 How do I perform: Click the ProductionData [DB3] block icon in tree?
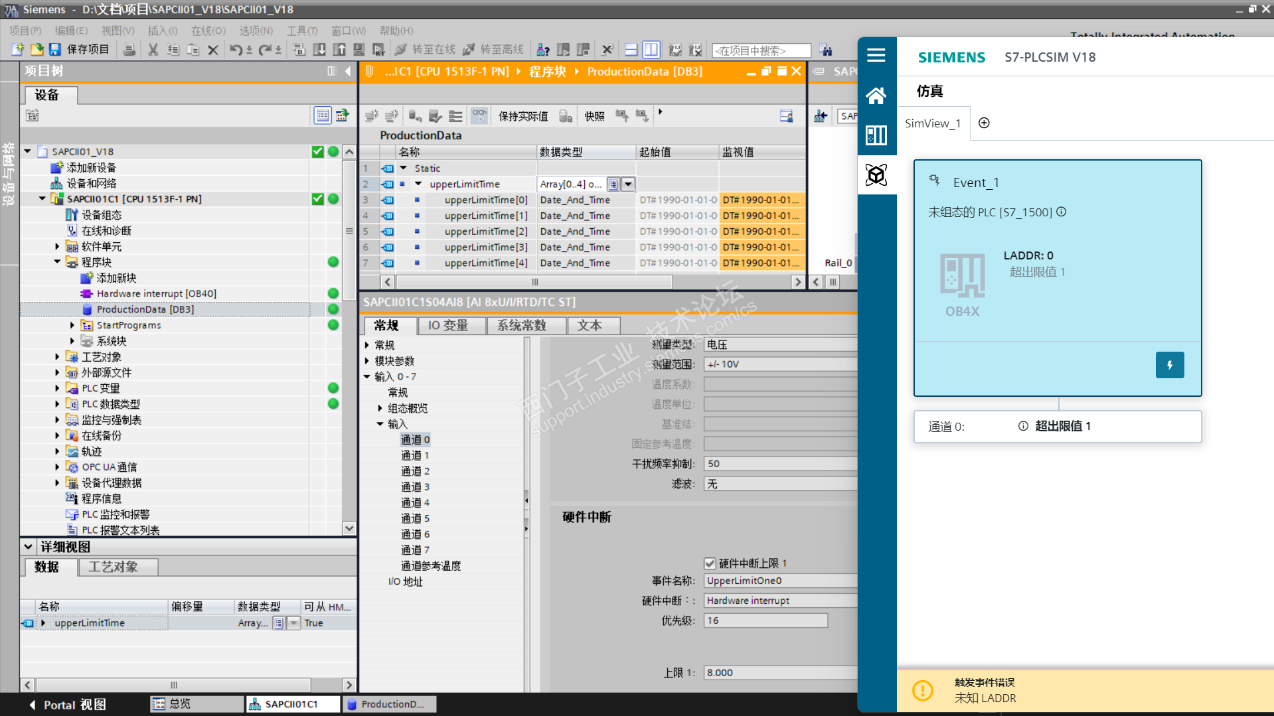click(87, 309)
